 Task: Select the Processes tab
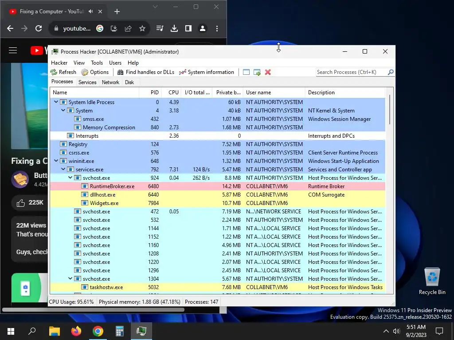tap(62, 81)
